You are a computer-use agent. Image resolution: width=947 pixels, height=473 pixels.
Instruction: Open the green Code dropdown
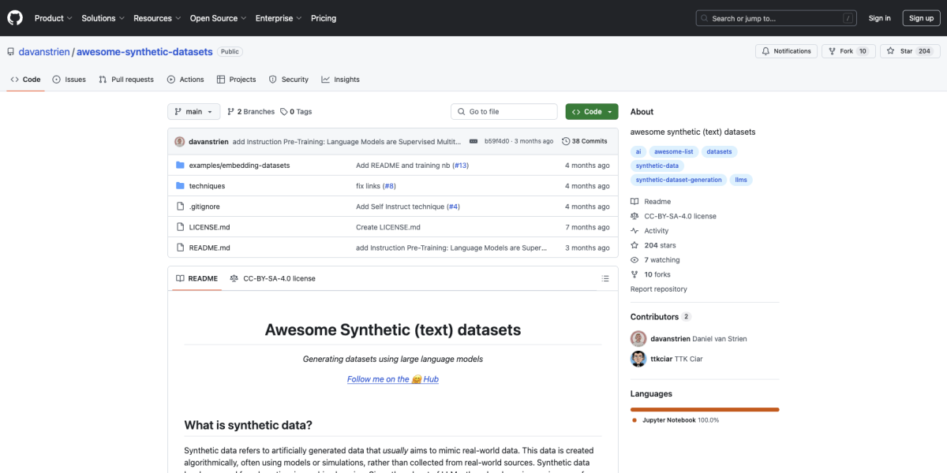click(x=591, y=111)
